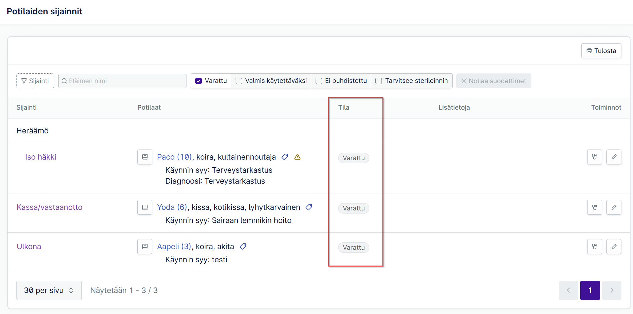Click the Sijainti column header
Screen dimensions: 633x314
27,107
